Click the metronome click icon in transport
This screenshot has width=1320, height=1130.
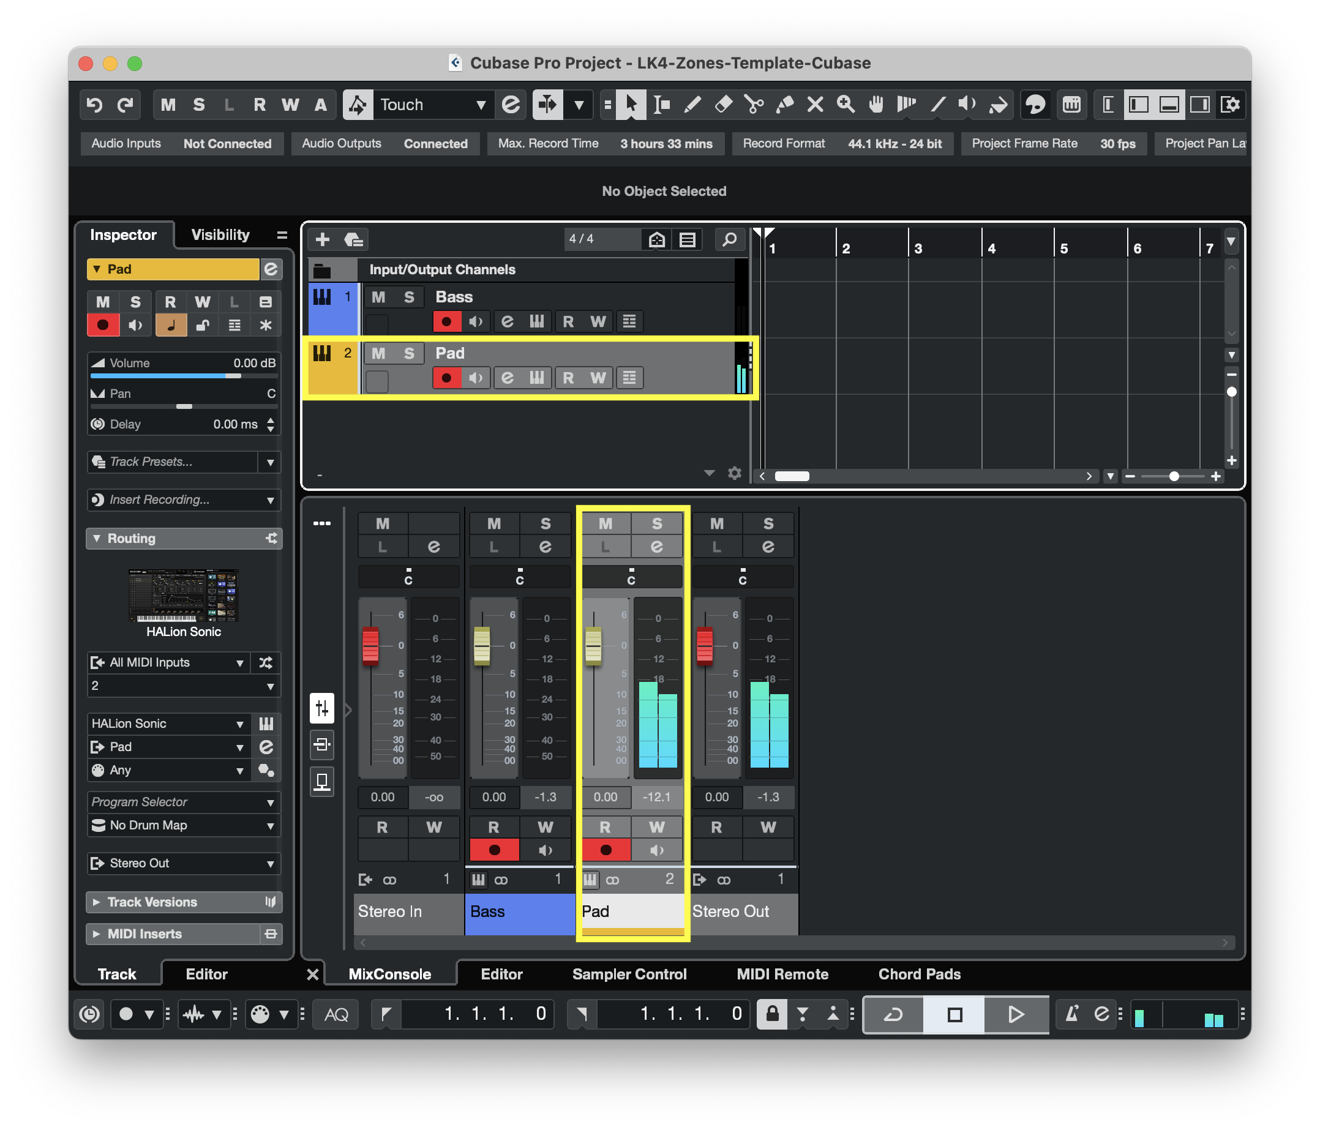click(1072, 1014)
